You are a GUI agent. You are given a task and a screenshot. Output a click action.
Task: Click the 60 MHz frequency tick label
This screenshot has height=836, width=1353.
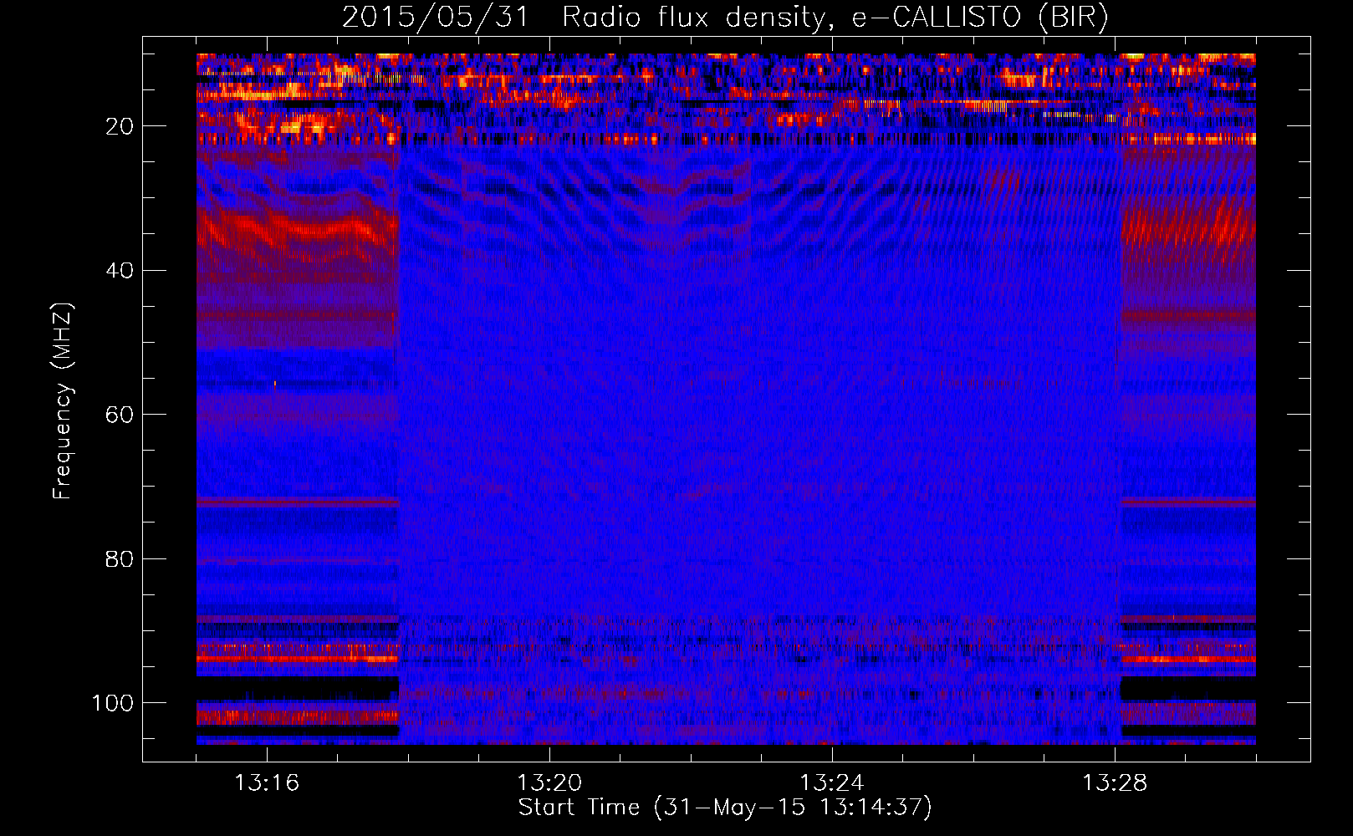(120, 415)
